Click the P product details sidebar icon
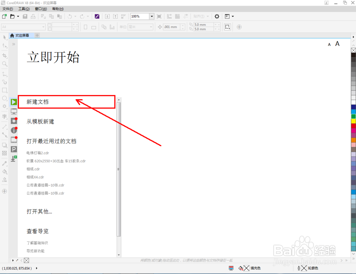This screenshot has width=356, height=274. (14, 149)
